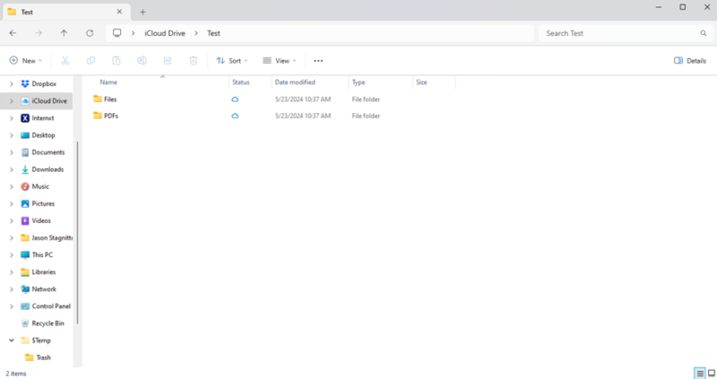The image size is (717, 379).
Task: Switch to details list view icon
Action: pyautogui.click(x=700, y=374)
